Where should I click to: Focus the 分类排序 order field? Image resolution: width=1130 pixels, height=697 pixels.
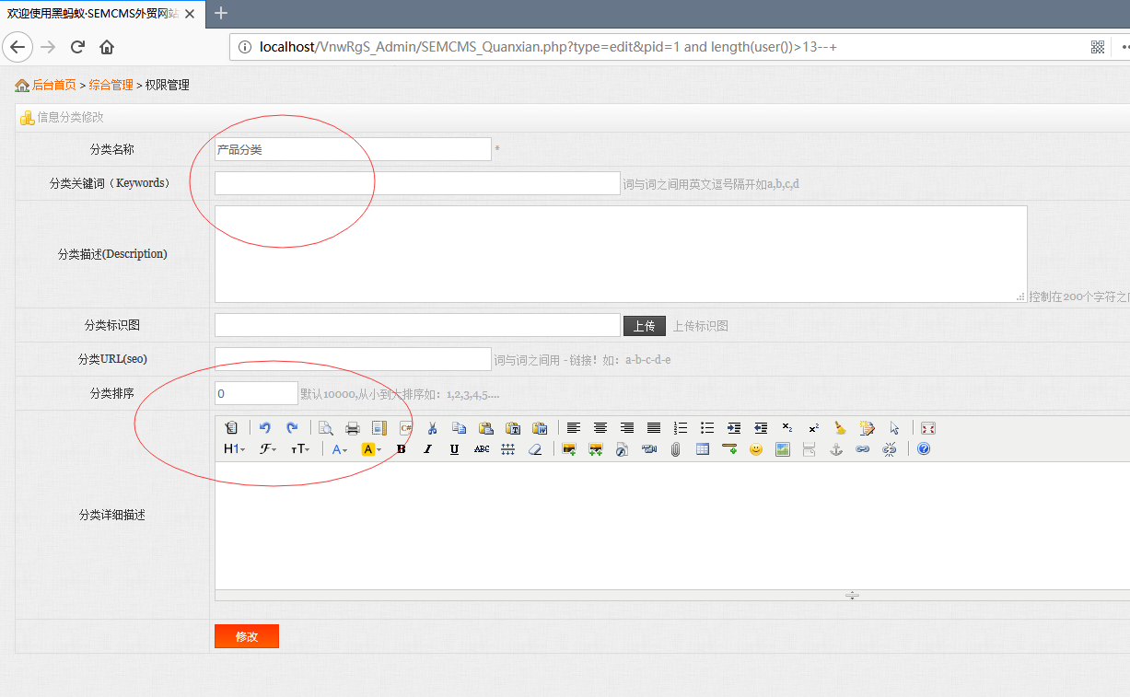coord(256,393)
